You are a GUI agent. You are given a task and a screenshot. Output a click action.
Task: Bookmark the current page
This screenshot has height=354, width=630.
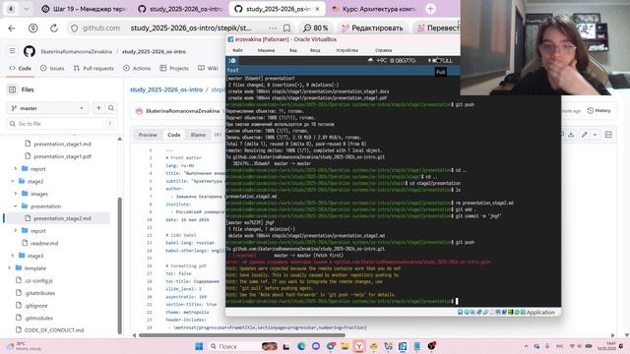(x=286, y=29)
